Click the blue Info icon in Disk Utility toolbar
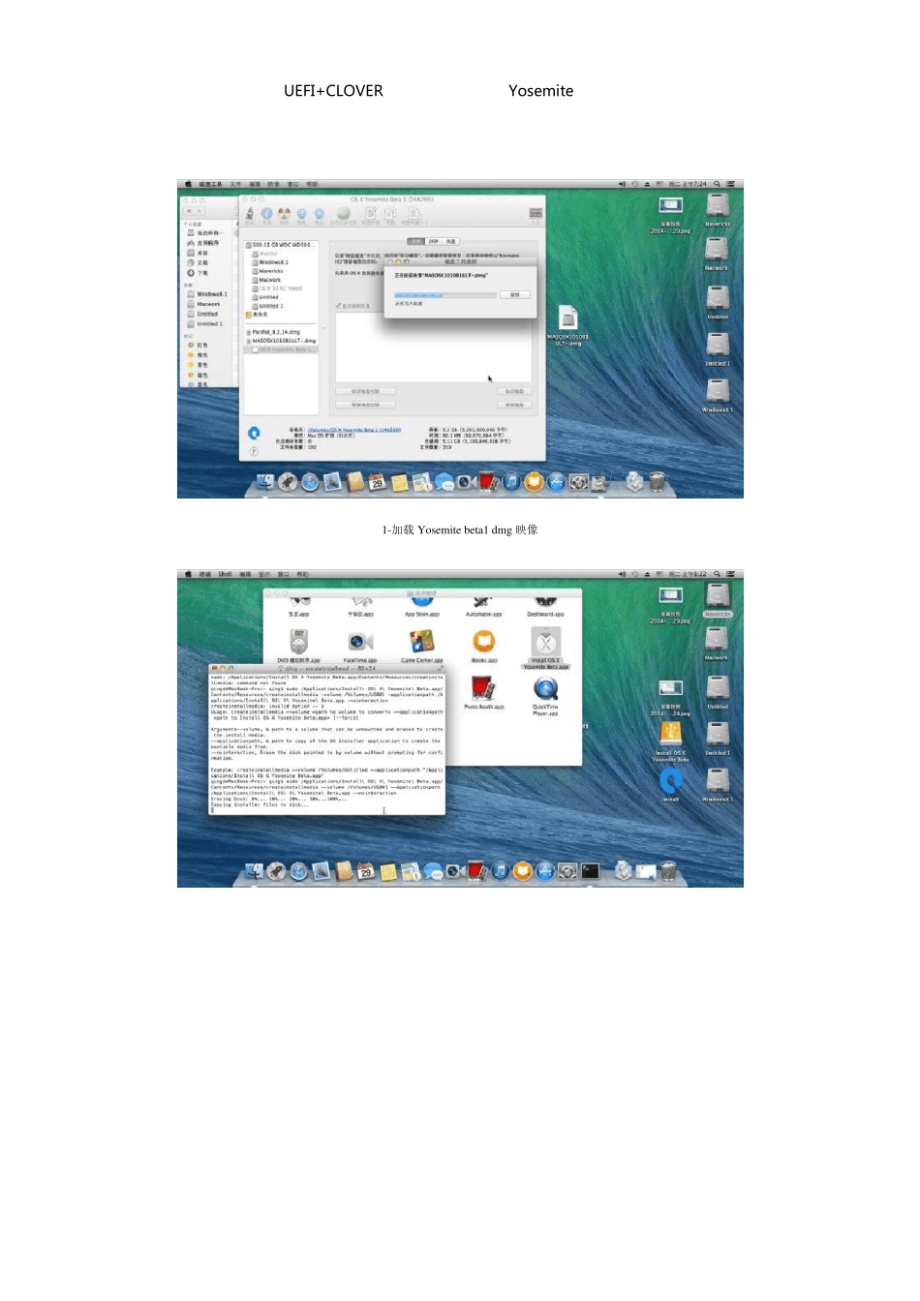This screenshot has height=1301, width=920. click(x=266, y=213)
